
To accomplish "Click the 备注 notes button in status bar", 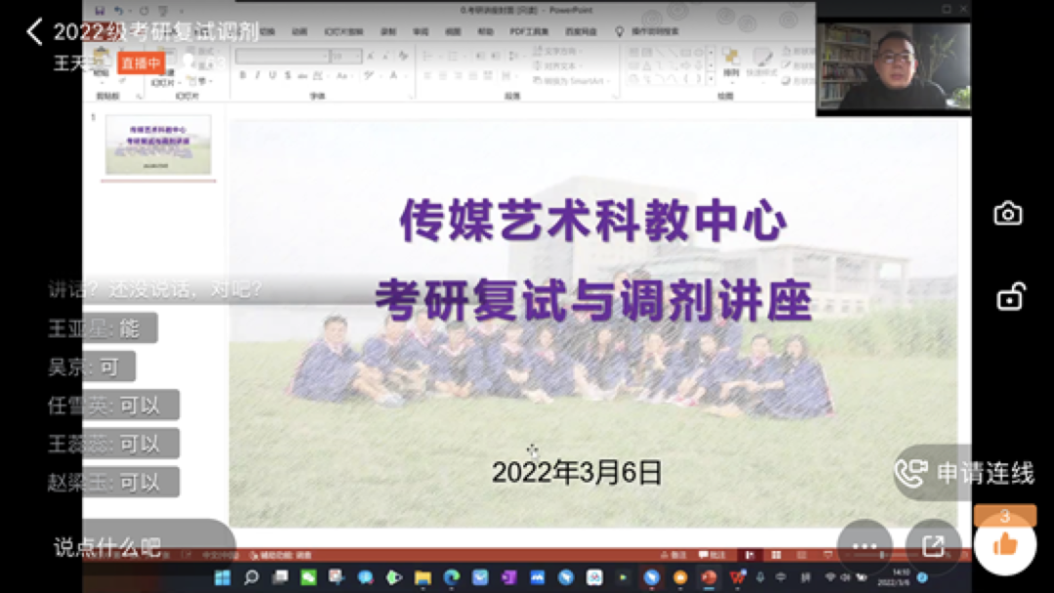I will pos(673,555).
